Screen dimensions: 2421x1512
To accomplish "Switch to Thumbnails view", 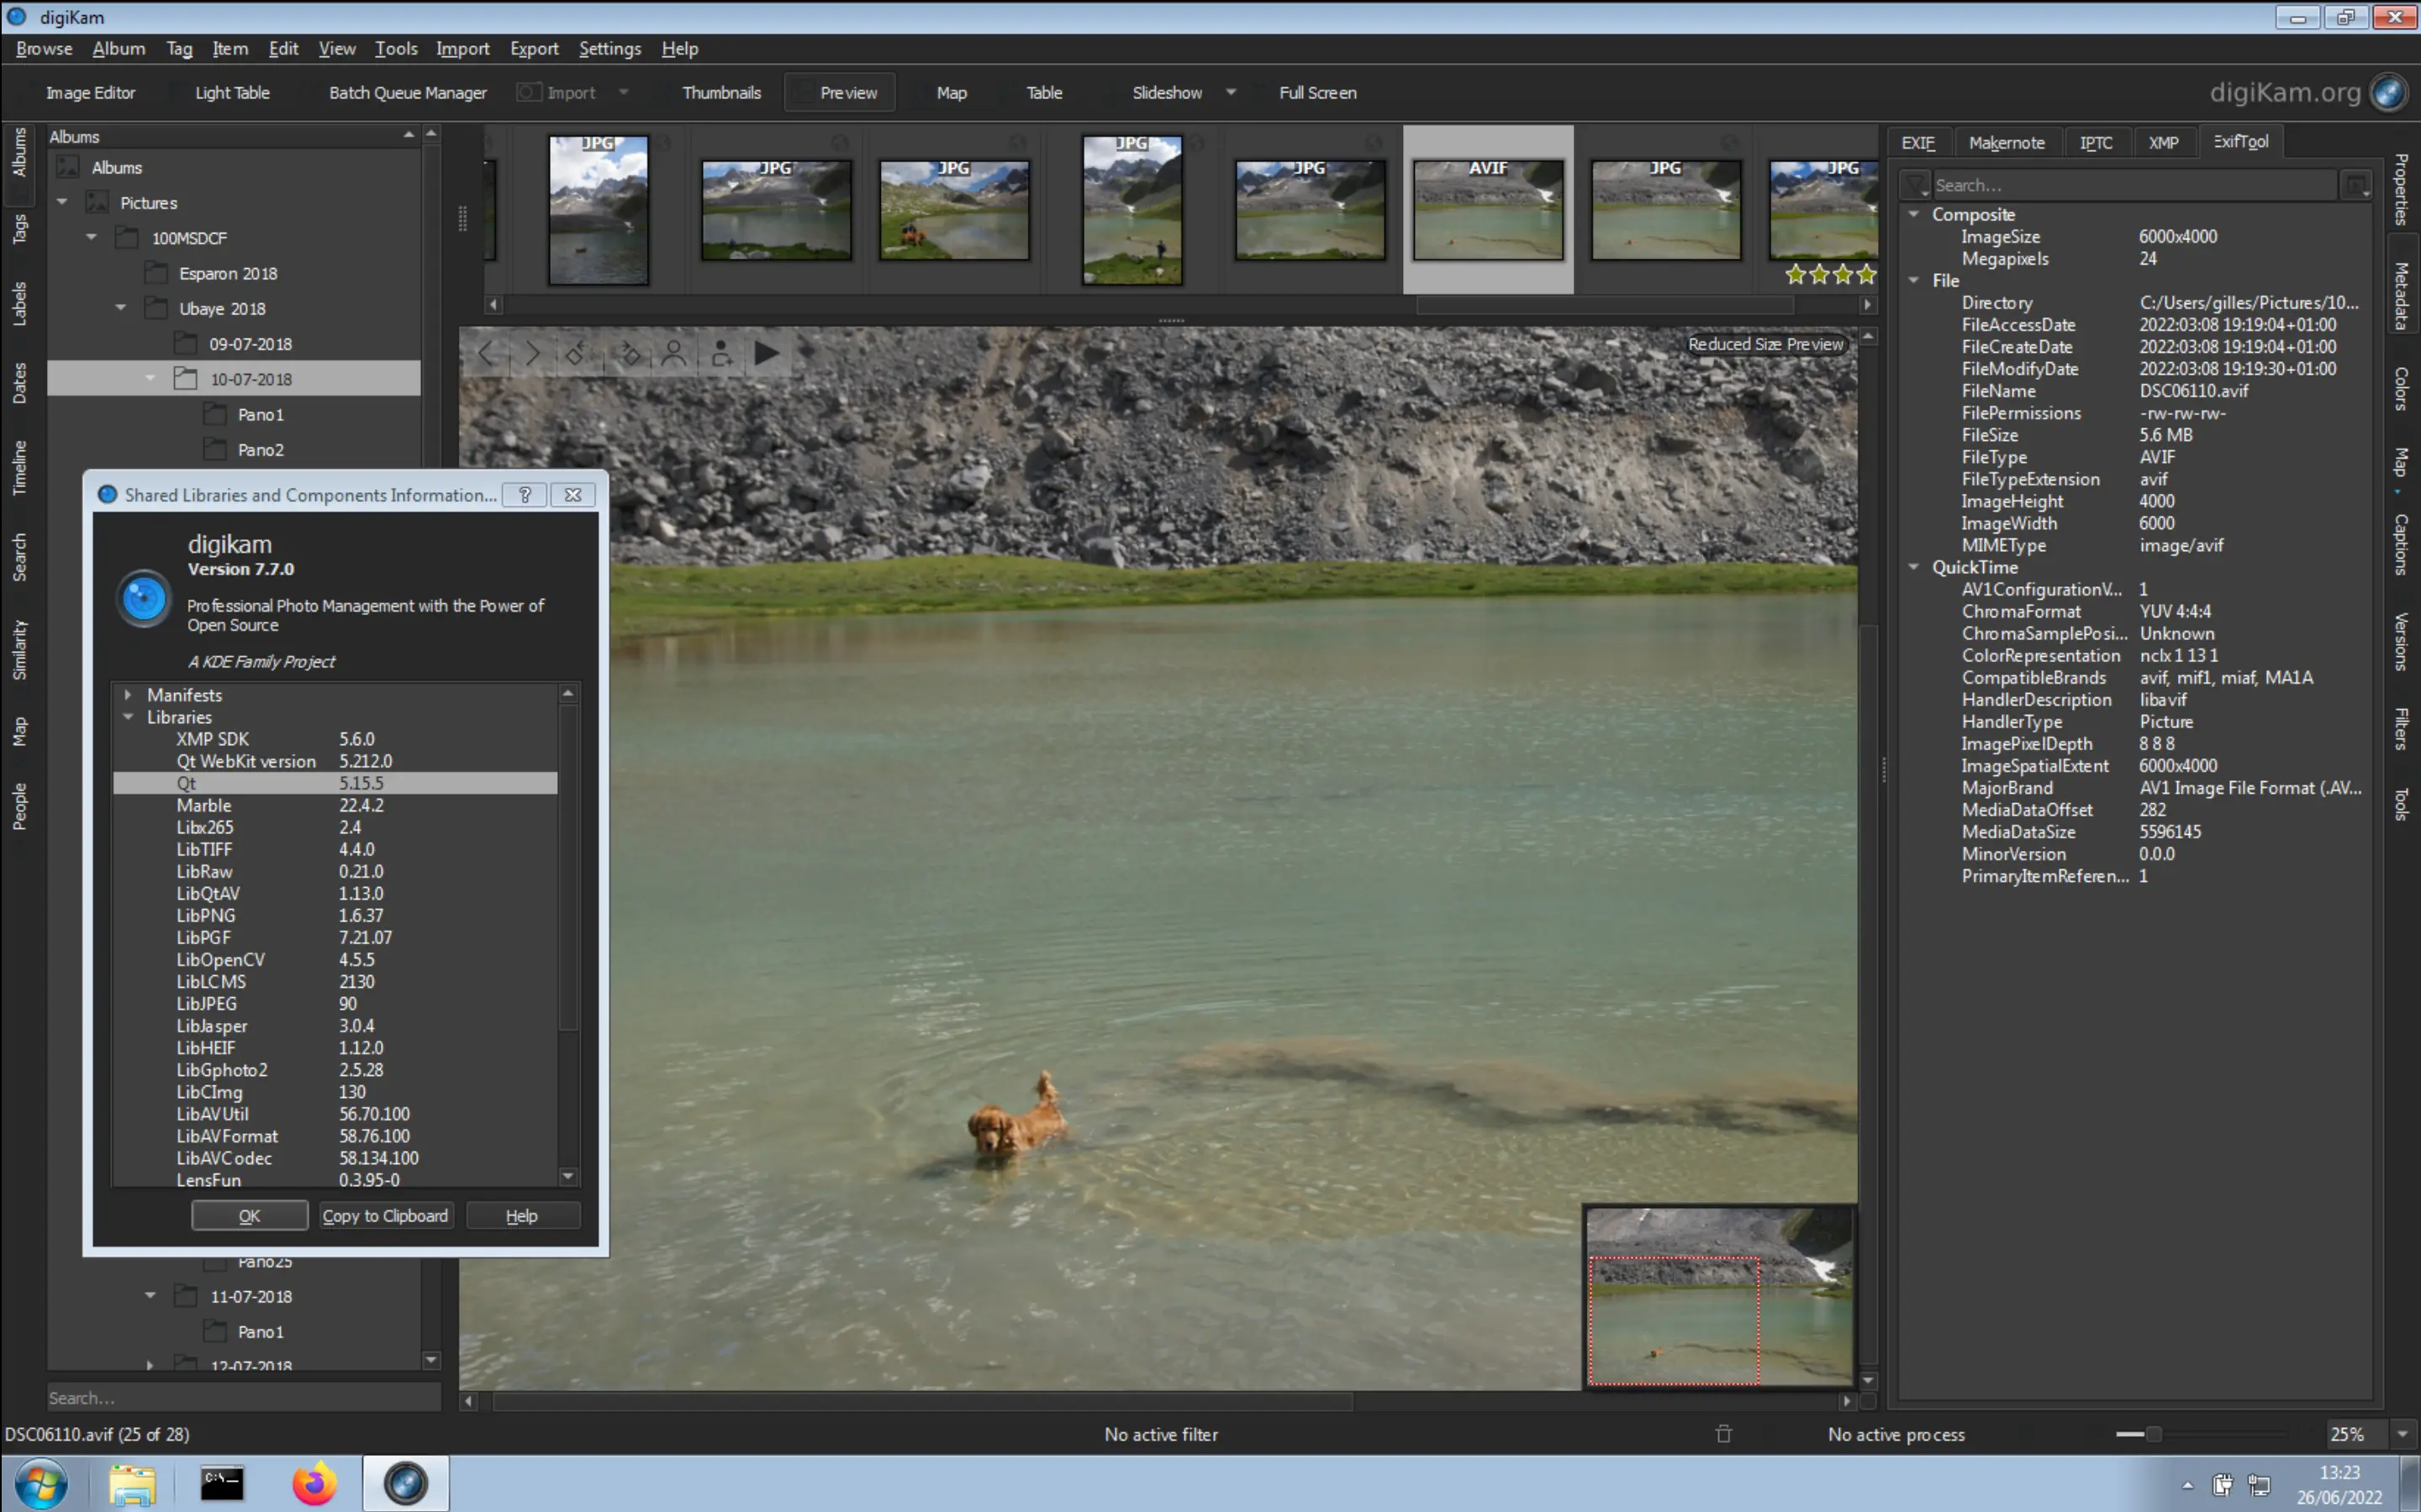I will coord(721,92).
